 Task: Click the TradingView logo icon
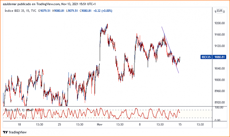5,132
